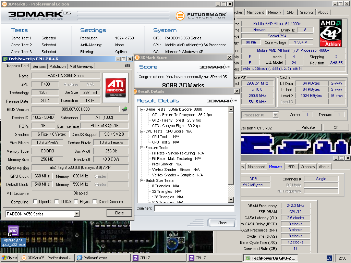Click the down arrow of results scrollbar
This screenshot has width=351, height=263.
[231, 200]
